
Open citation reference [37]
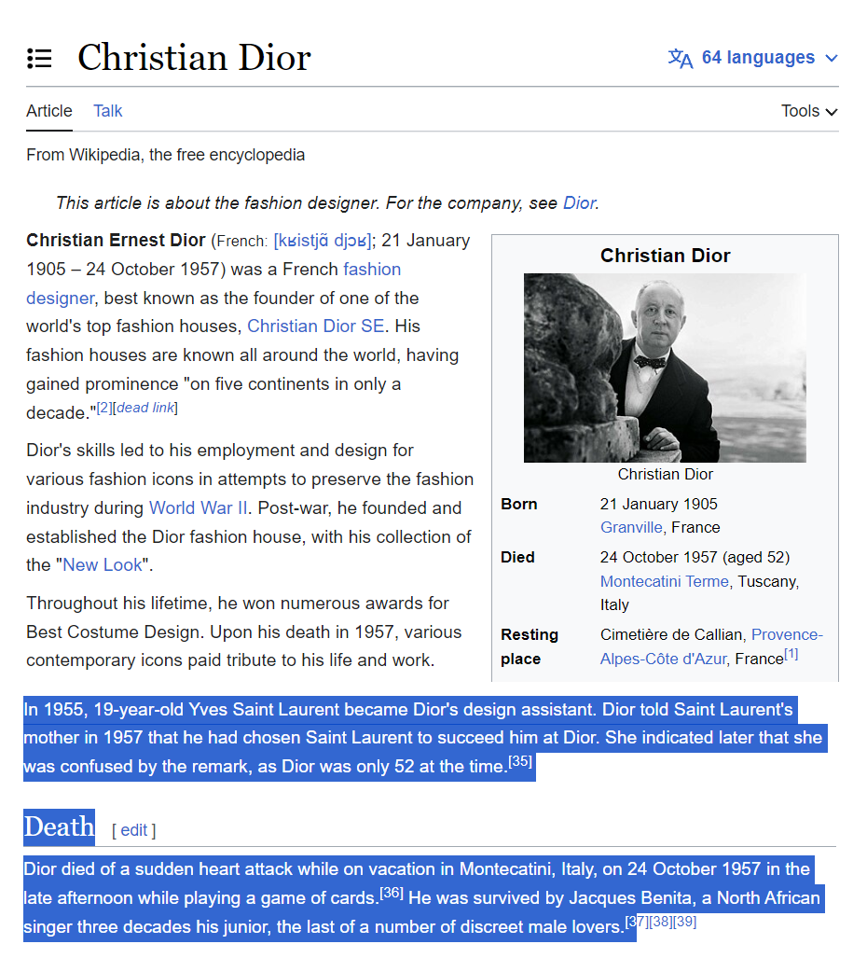[637, 922]
